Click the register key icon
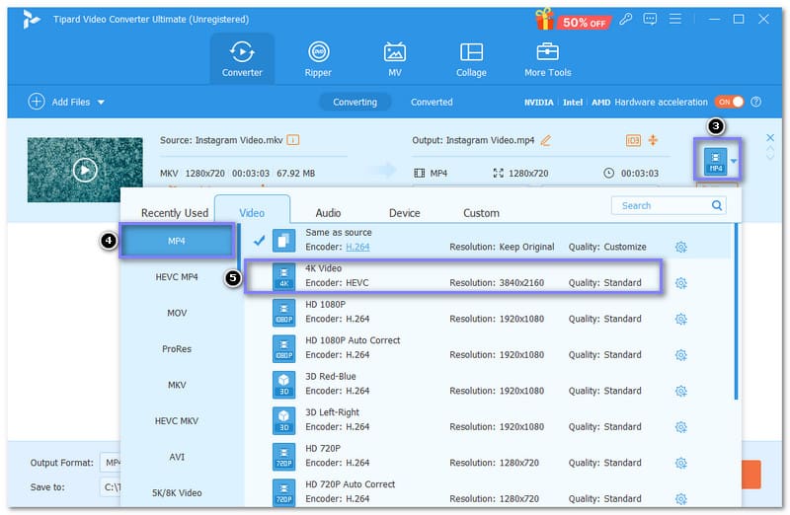This screenshot has height=515, width=790. click(x=626, y=19)
